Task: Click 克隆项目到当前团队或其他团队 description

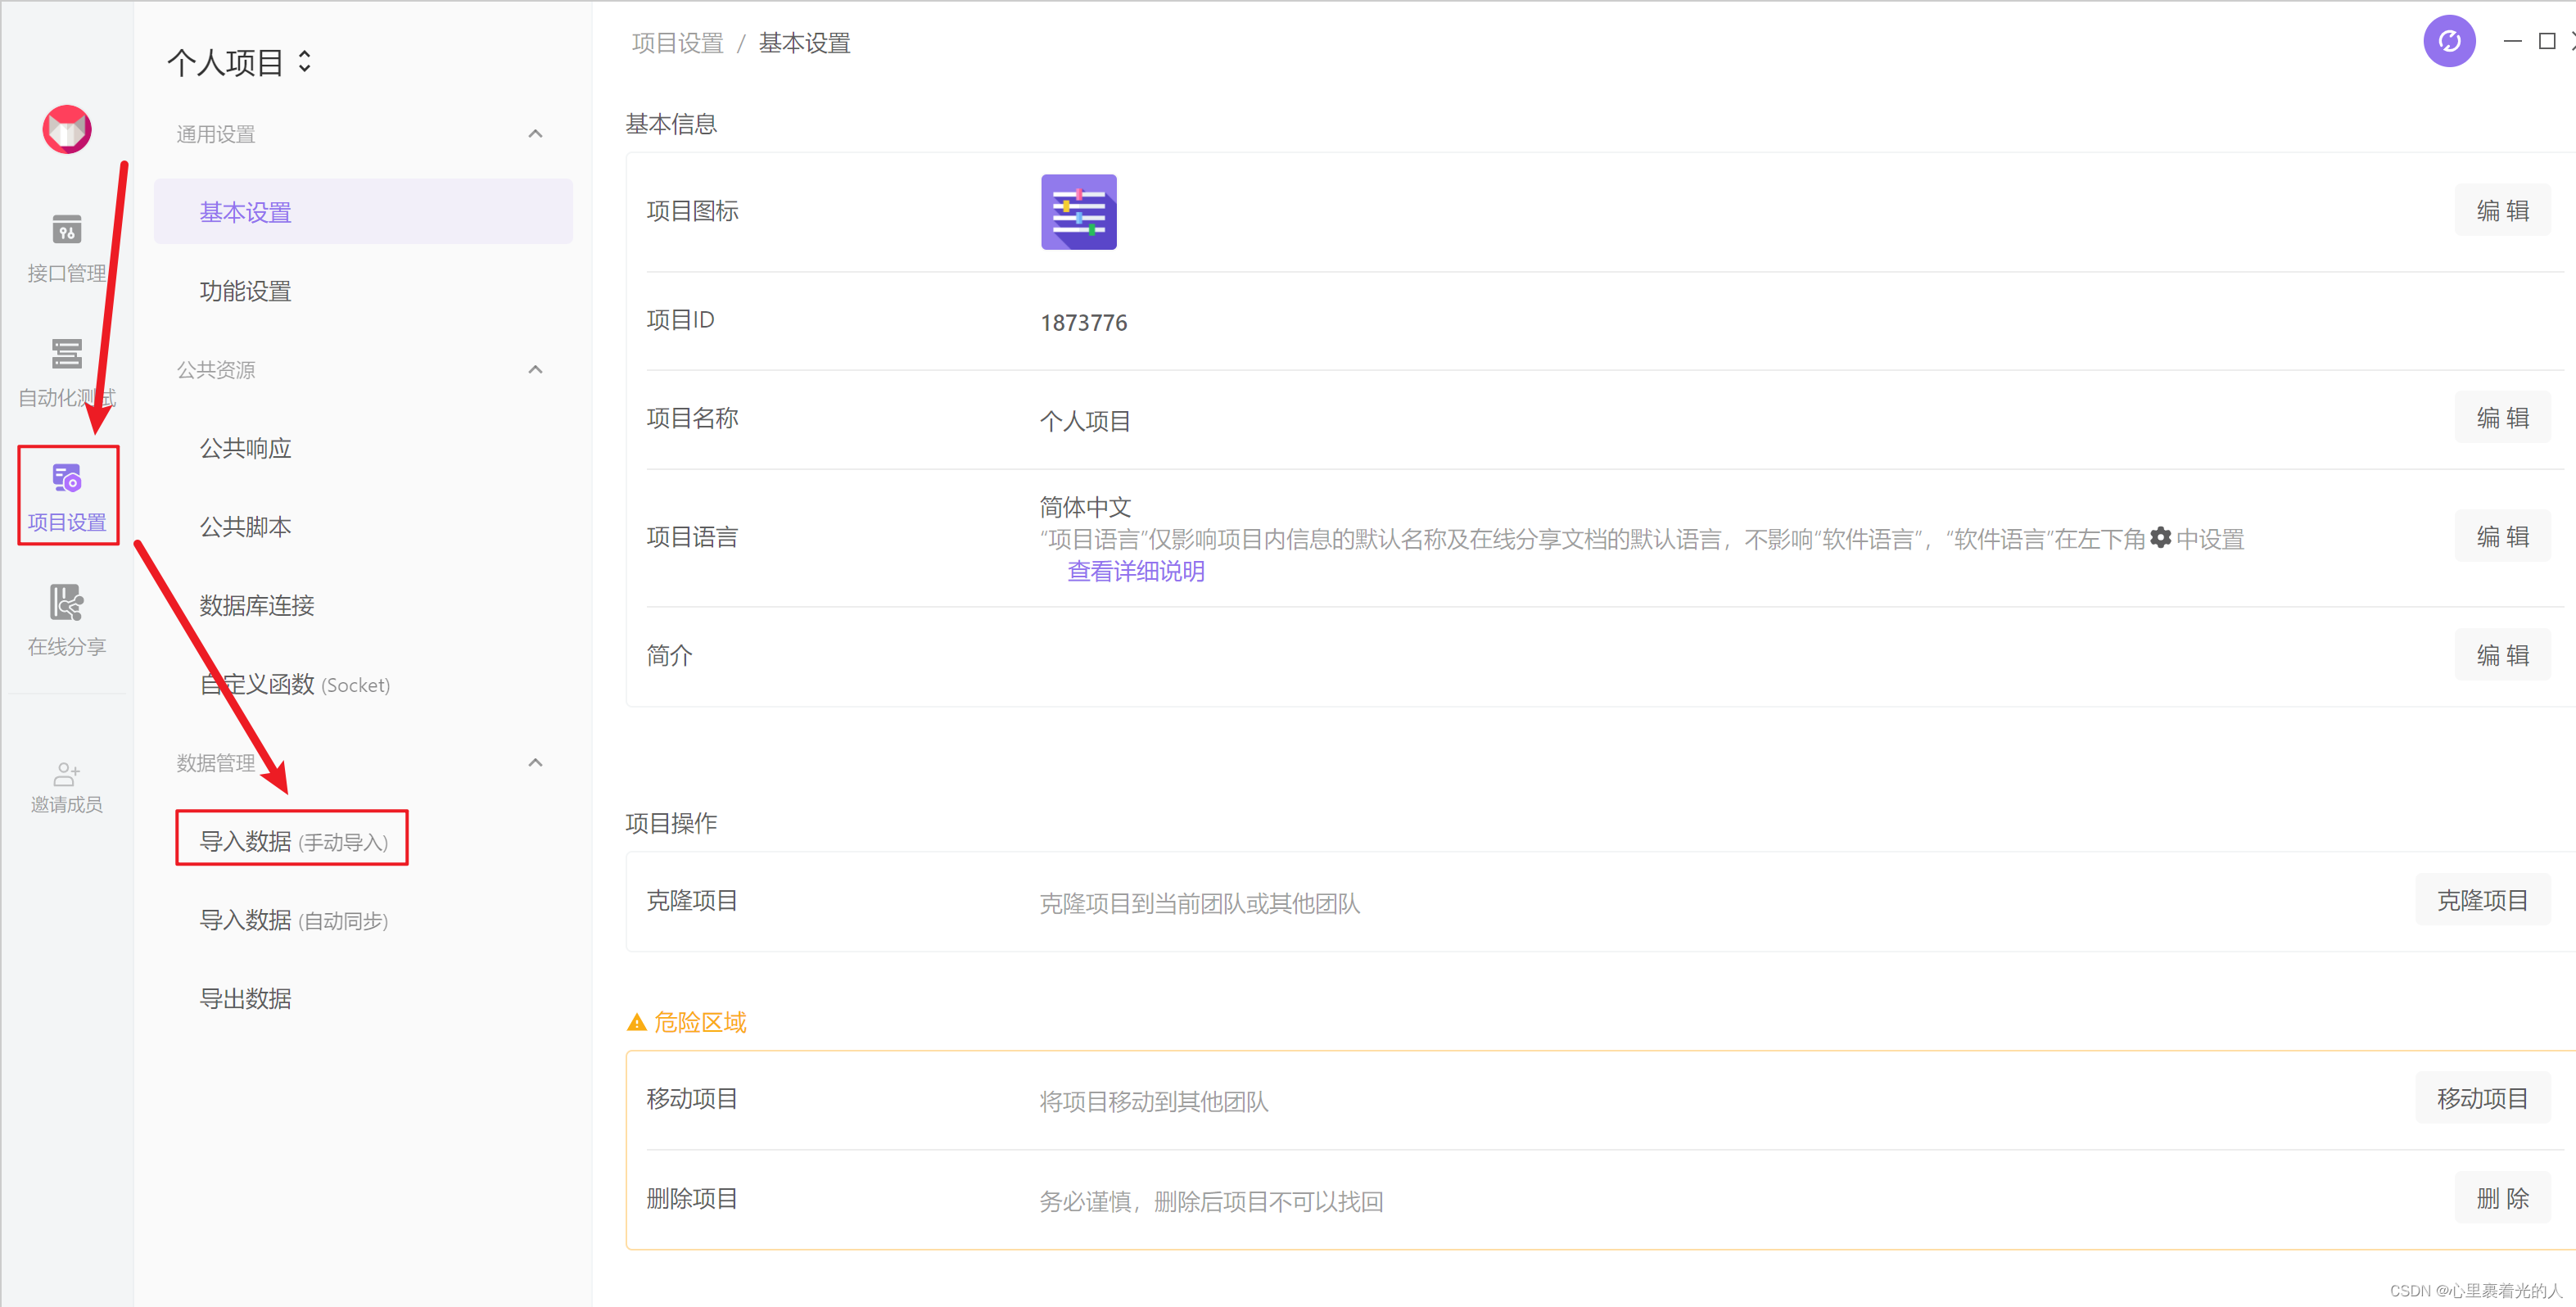Action: pyautogui.click(x=1199, y=903)
